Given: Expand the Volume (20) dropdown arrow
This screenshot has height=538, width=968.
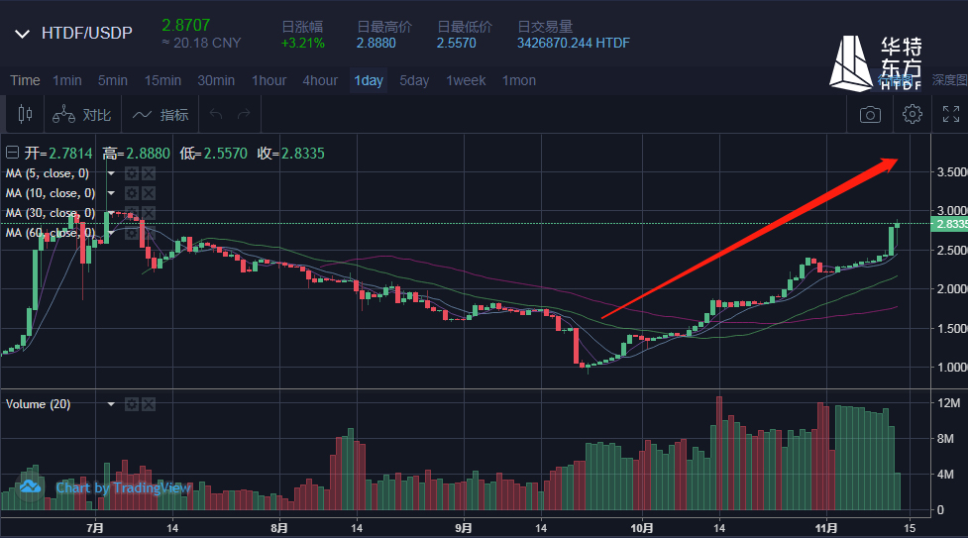Looking at the screenshot, I should coord(111,404).
